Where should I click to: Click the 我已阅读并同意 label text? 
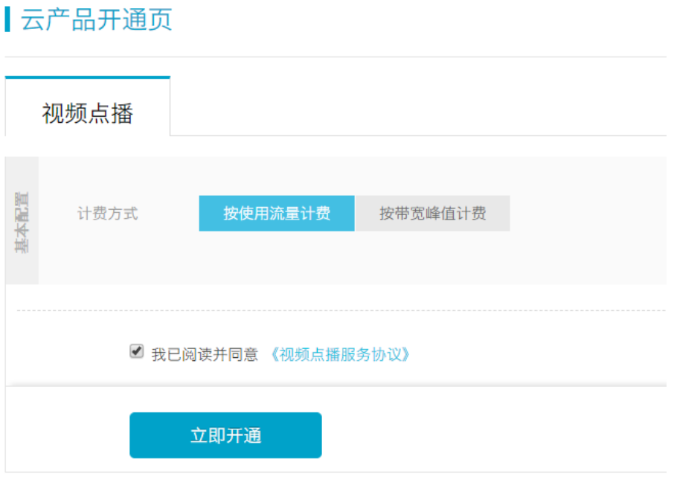click(205, 354)
